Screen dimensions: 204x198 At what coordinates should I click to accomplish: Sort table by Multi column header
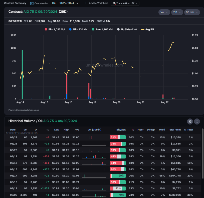tap(162, 130)
